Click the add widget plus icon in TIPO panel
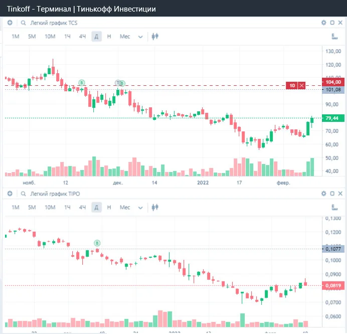 [x=10, y=194]
